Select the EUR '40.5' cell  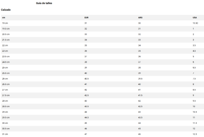point(86,79)
